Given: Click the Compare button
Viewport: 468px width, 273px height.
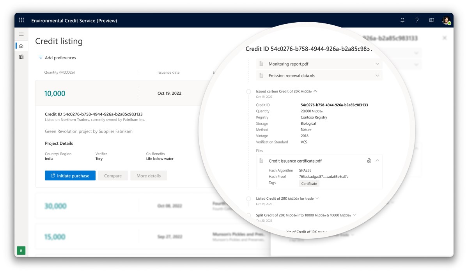Looking at the screenshot, I should tap(112, 175).
